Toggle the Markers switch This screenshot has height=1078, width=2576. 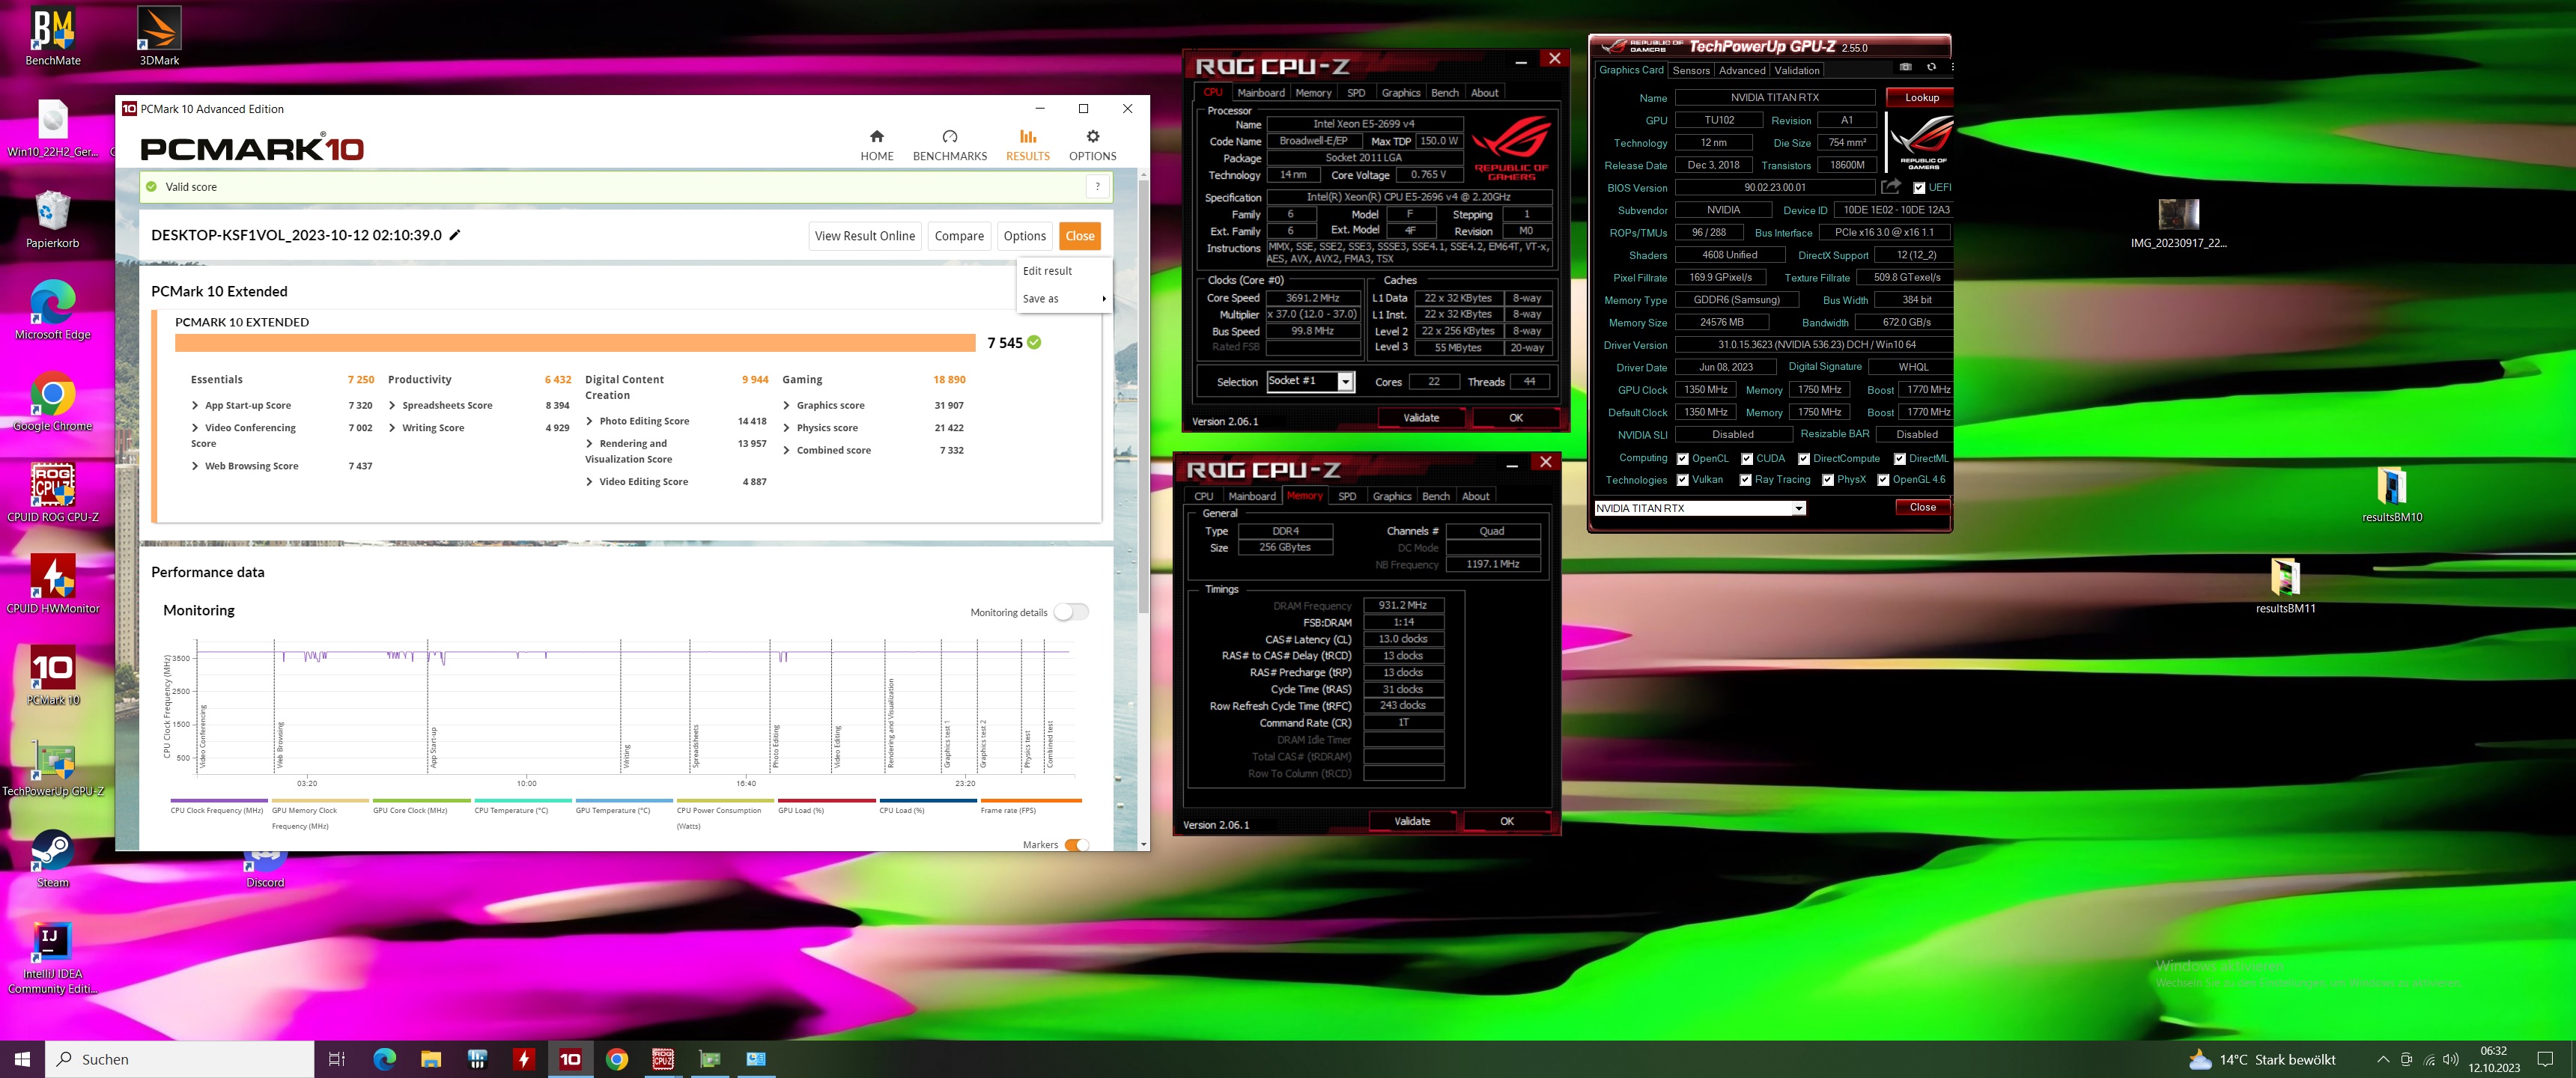tap(1076, 845)
